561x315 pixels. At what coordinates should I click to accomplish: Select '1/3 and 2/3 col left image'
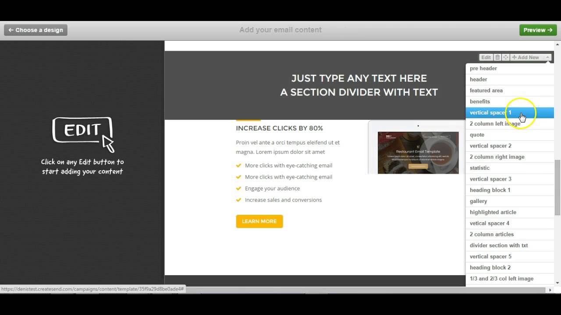510,279
